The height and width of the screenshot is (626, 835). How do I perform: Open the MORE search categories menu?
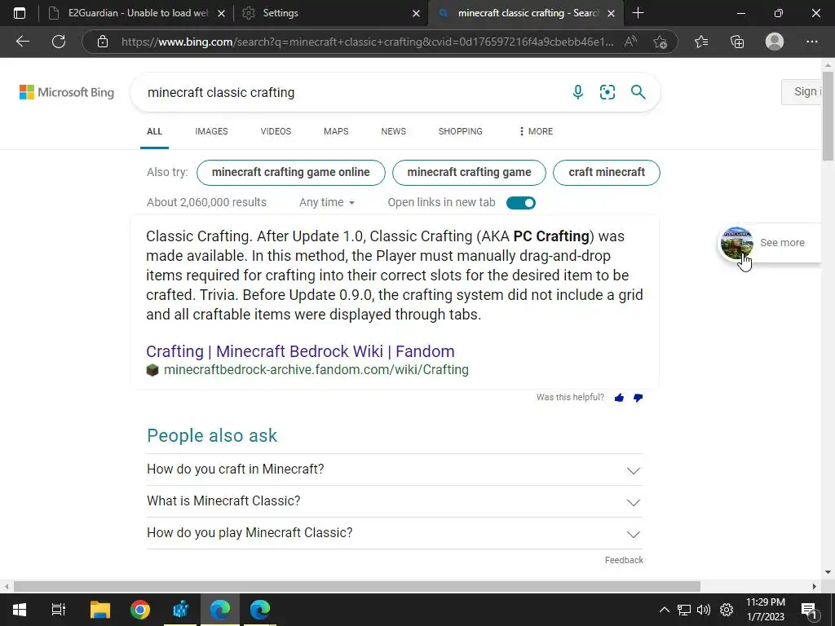click(535, 131)
